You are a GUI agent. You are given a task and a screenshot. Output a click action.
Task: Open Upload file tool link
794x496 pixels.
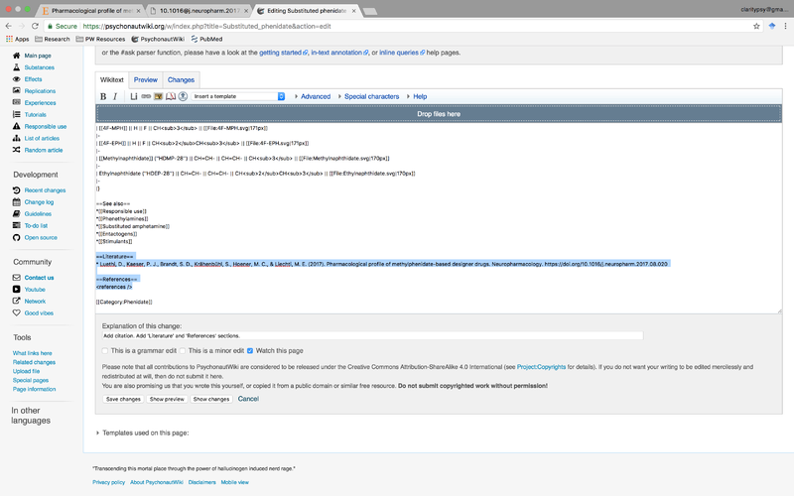(x=27, y=371)
